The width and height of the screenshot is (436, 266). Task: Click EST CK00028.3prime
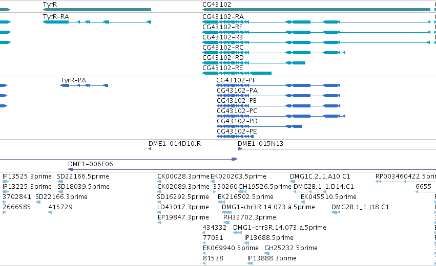tap(183, 176)
